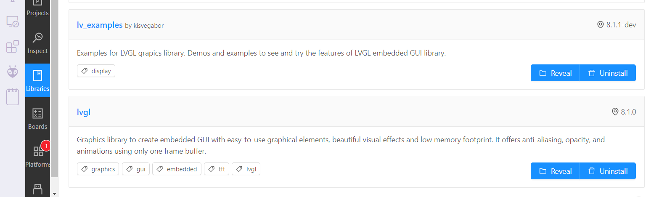Uninstall the lv_examples library
The height and width of the screenshot is (197, 651).
coord(608,73)
